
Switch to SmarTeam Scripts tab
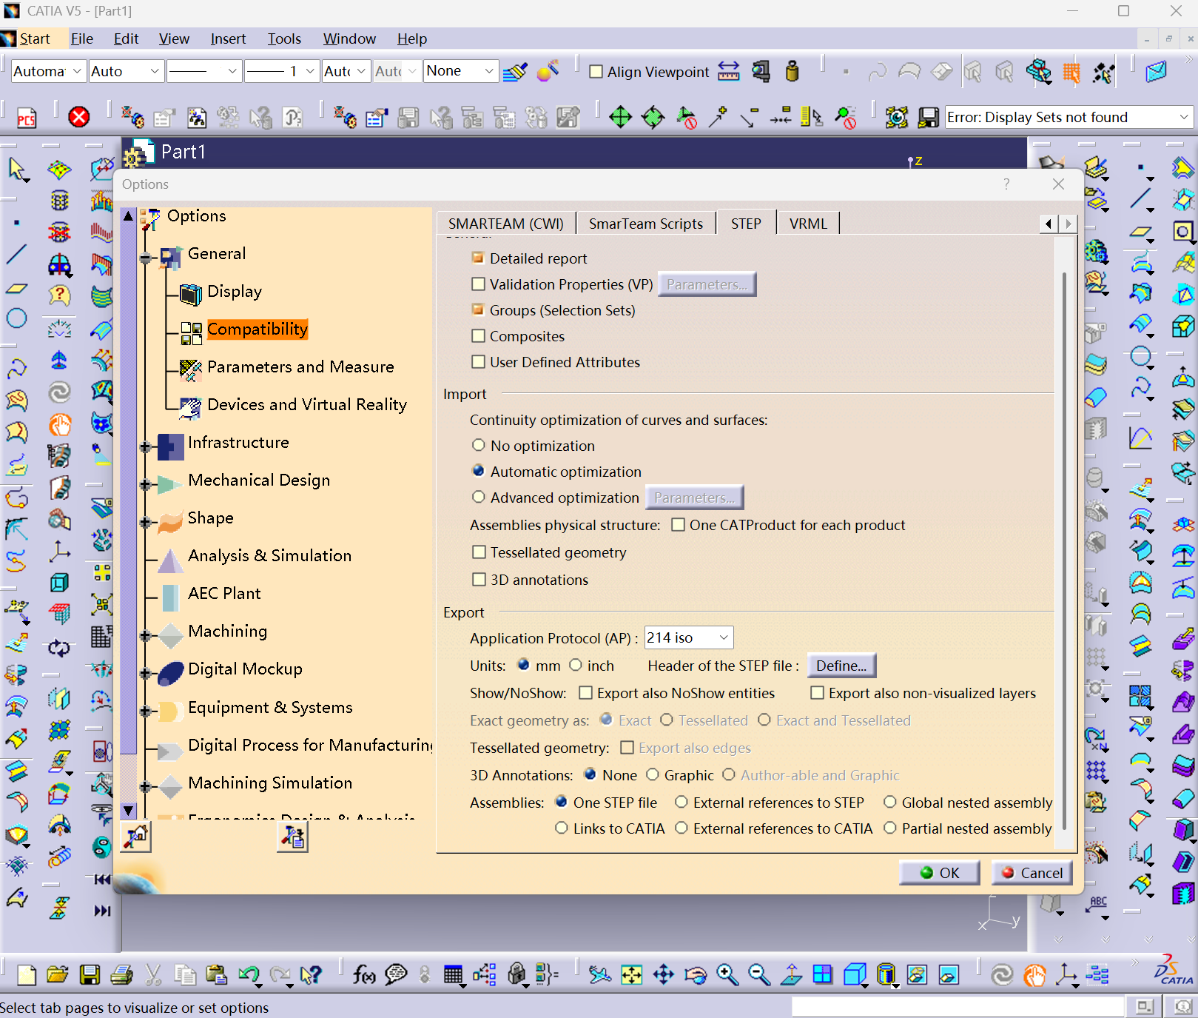click(x=646, y=223)
